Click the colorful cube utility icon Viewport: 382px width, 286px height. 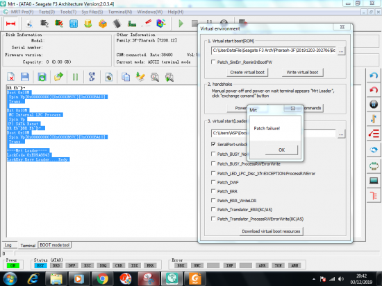click(x=161, y=24)
